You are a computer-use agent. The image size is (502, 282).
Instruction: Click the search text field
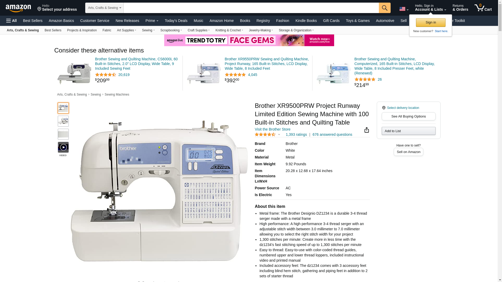(x=251, y=8)
